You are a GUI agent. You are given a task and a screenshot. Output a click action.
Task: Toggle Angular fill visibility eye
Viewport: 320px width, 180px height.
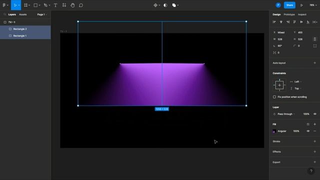tap(308, 131)
